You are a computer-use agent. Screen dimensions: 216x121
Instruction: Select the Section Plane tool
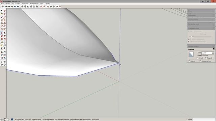4,65
